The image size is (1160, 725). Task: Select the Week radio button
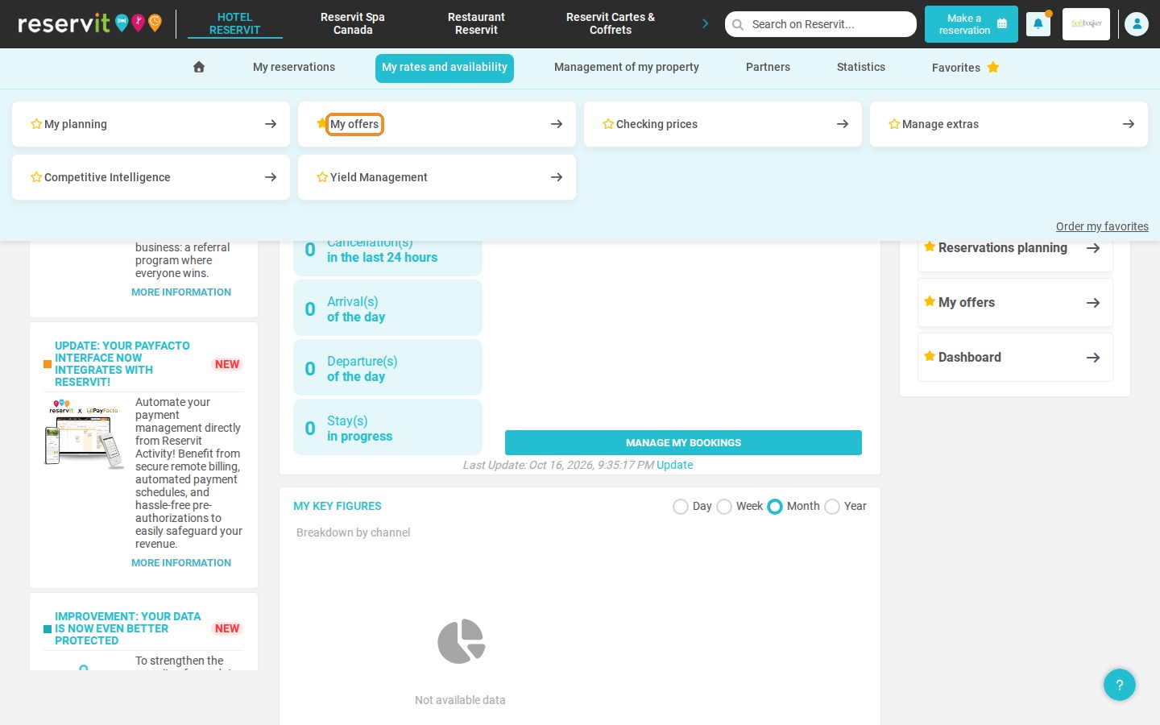pyautogui.click(x=724, y=507)
